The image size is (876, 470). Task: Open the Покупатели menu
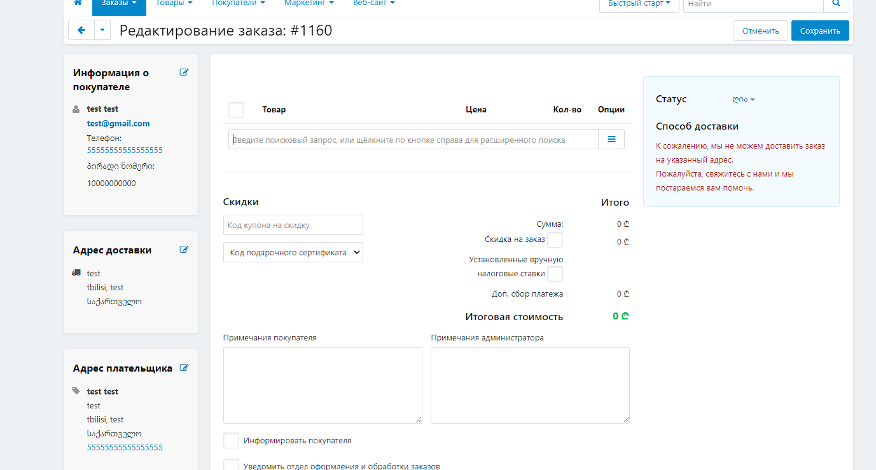[238, 3]
